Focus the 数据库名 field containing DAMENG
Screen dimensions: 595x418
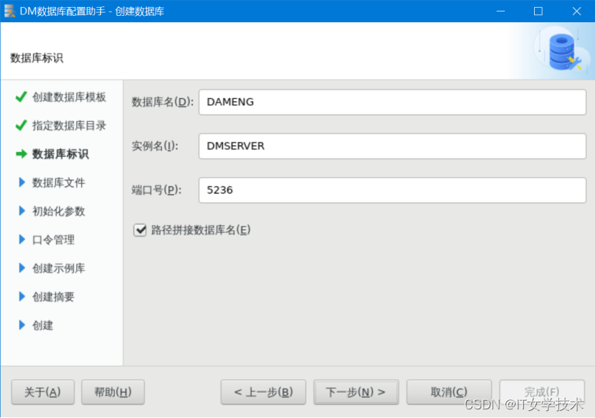[x=392, y=102]
